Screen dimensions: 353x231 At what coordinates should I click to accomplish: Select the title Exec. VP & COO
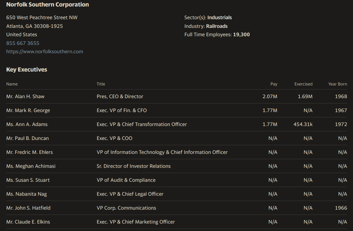click(115, 138)
